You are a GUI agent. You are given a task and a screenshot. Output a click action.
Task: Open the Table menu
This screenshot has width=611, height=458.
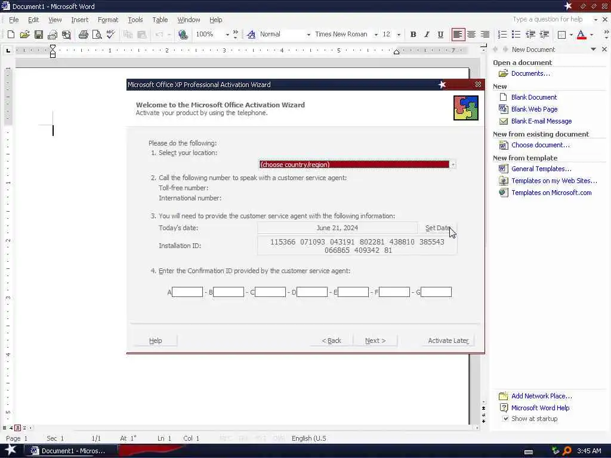pyautogui.click(x=160, y=20)
